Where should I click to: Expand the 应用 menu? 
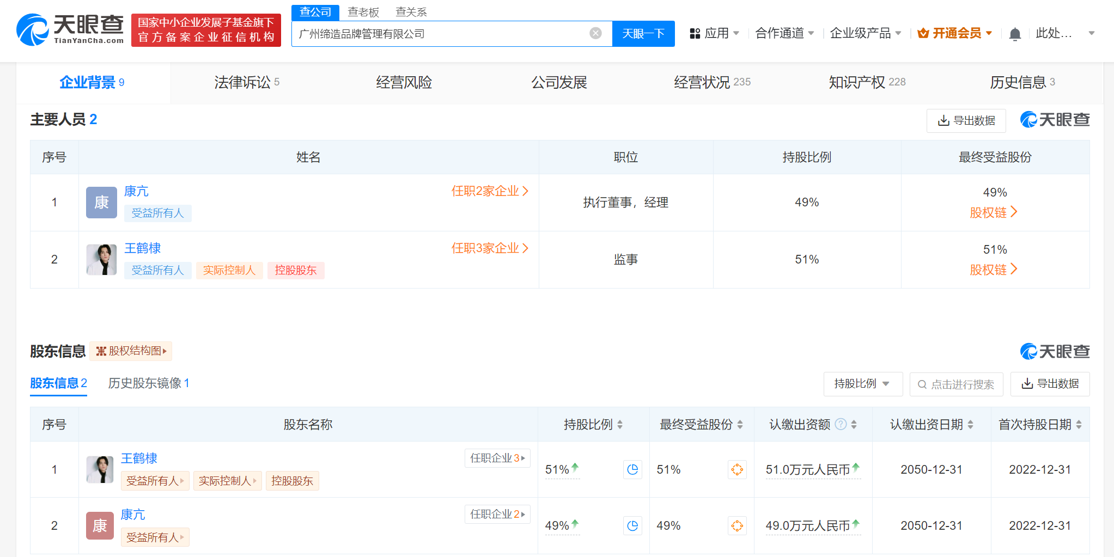[x=715, y=34]
